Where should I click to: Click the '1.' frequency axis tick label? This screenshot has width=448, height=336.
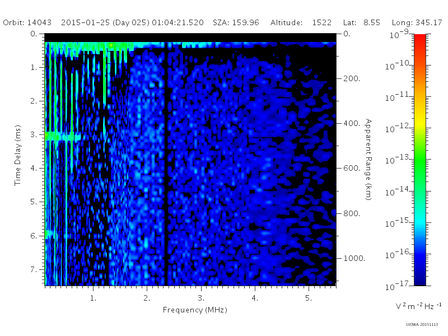pyautogui.click(x=93, y=298)
